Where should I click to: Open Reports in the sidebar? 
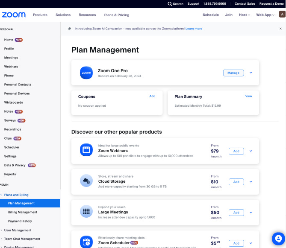tap(10, 174)
